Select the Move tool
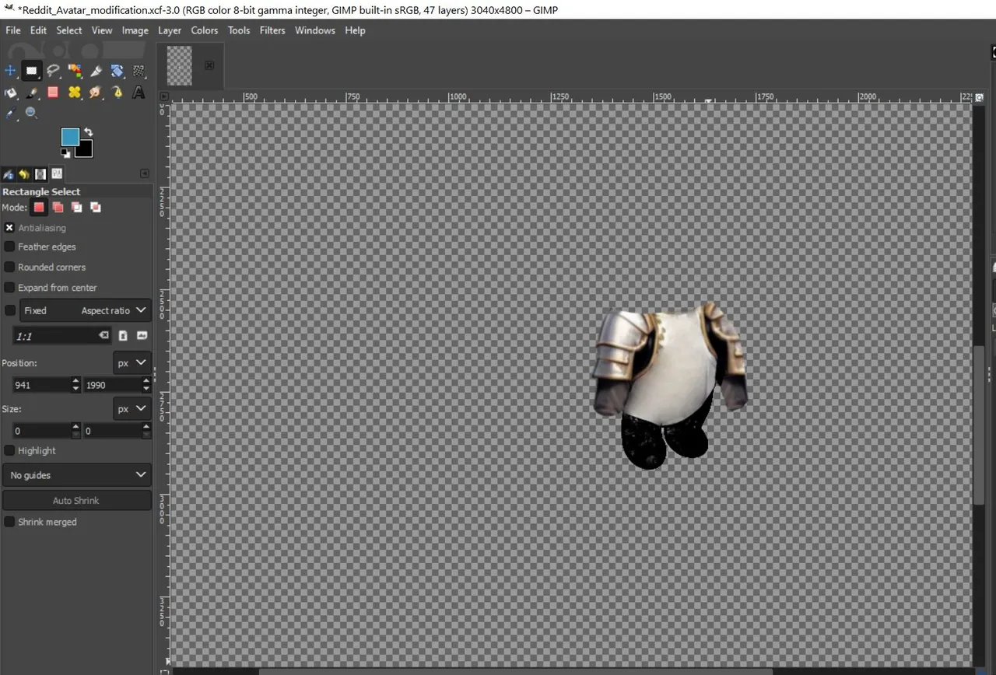Image resolution: width=996 pixels, height=675 pixels. pos(10,71)
